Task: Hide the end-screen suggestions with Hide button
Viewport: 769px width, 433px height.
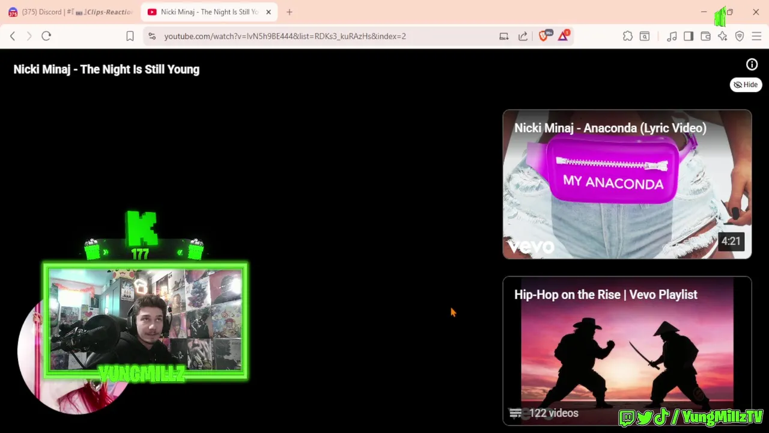Action: [746, 85]
